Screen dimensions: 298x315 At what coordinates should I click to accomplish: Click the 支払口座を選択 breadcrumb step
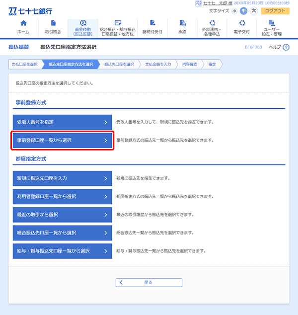pos(25,64)
